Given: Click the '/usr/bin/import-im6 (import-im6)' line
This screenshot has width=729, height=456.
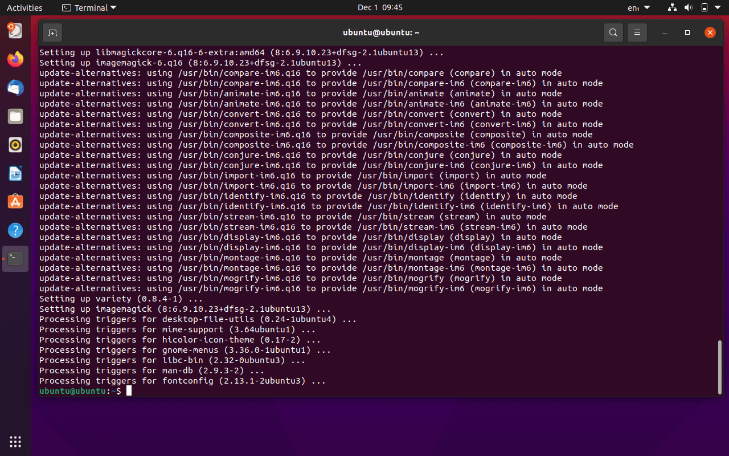Looking at the screenshot, I should point(313,186).
